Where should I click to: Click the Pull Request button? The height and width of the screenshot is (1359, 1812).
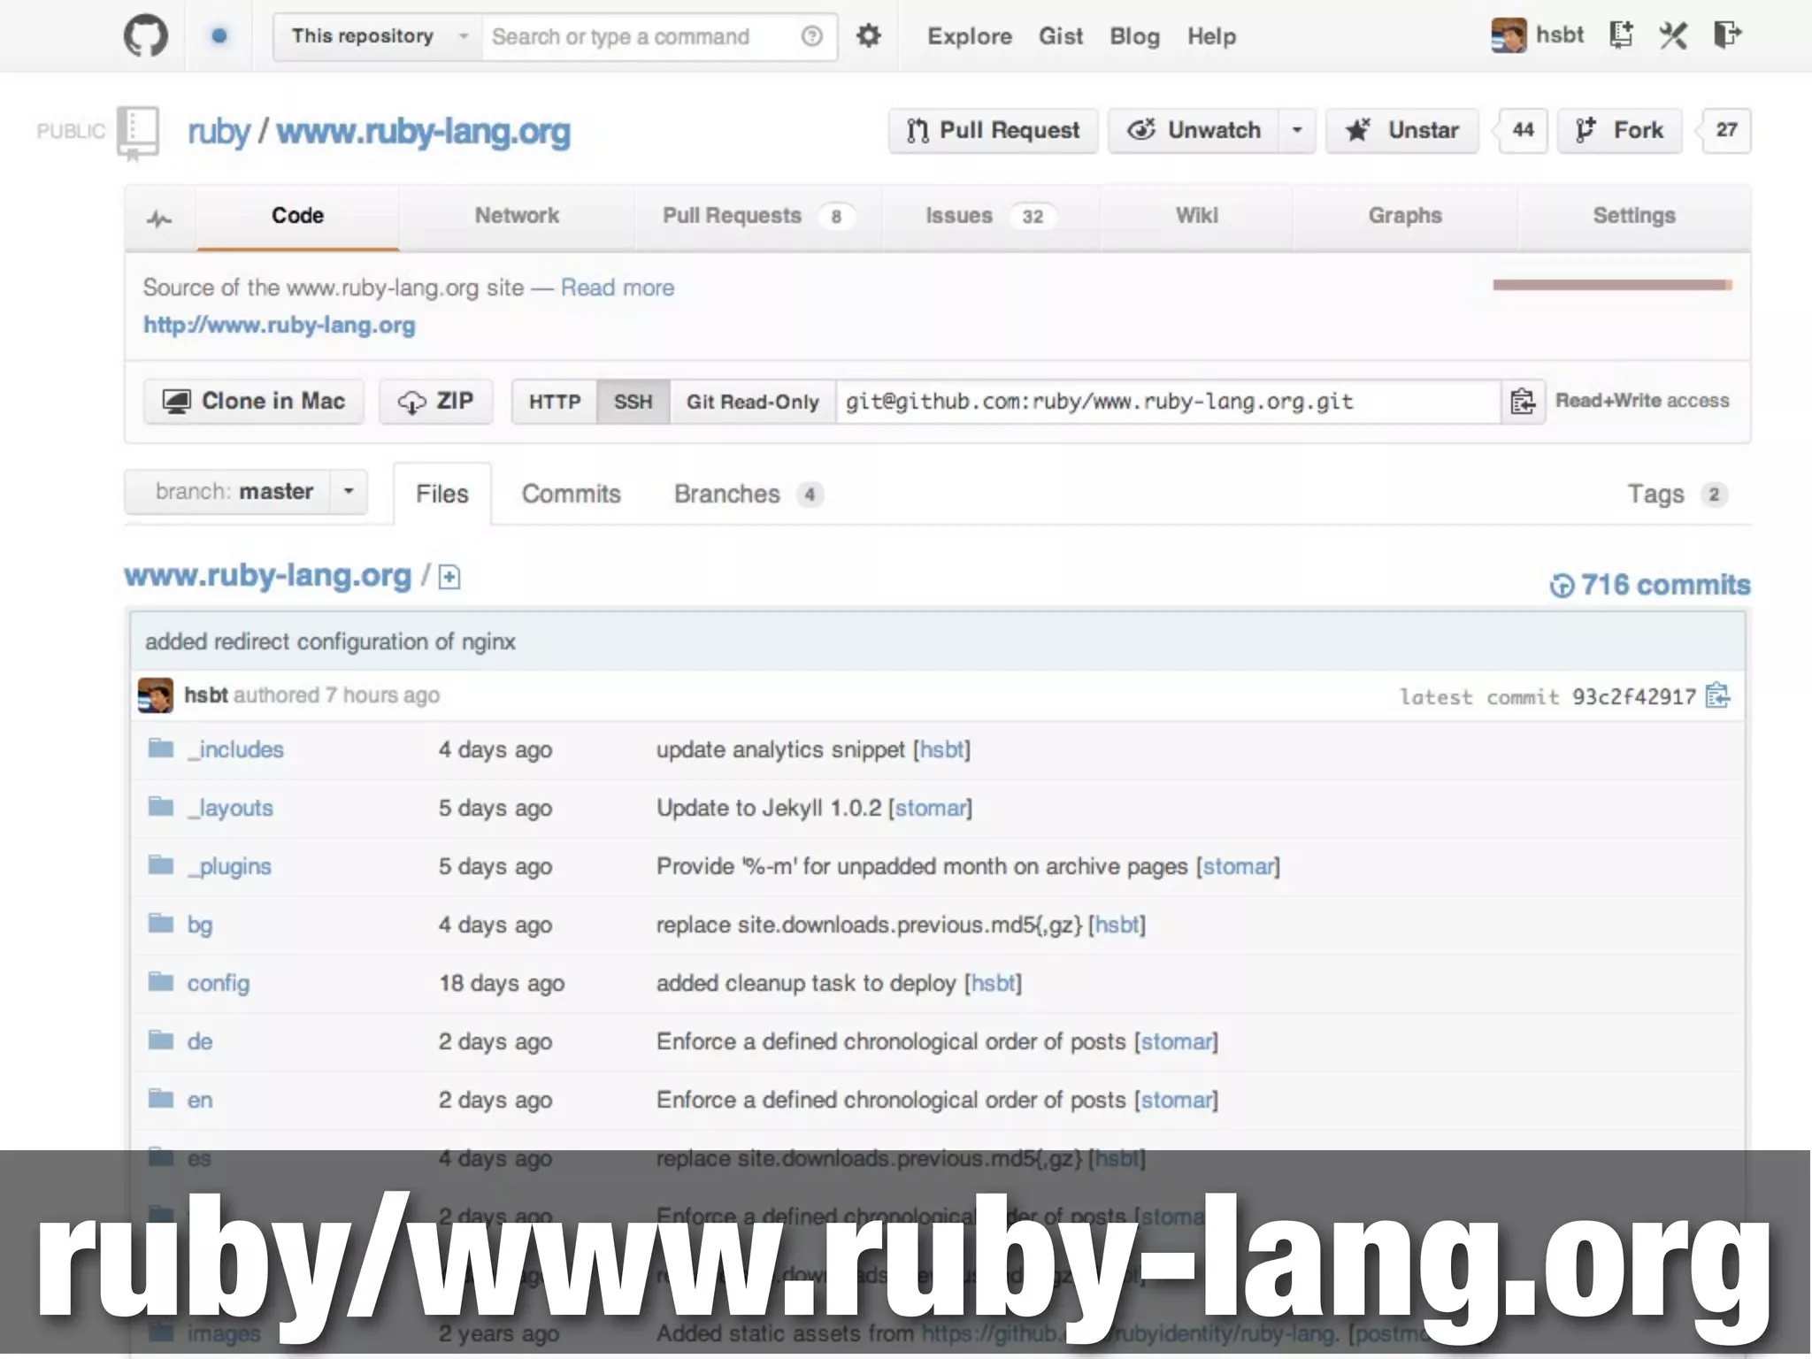(x=994, y=131)
